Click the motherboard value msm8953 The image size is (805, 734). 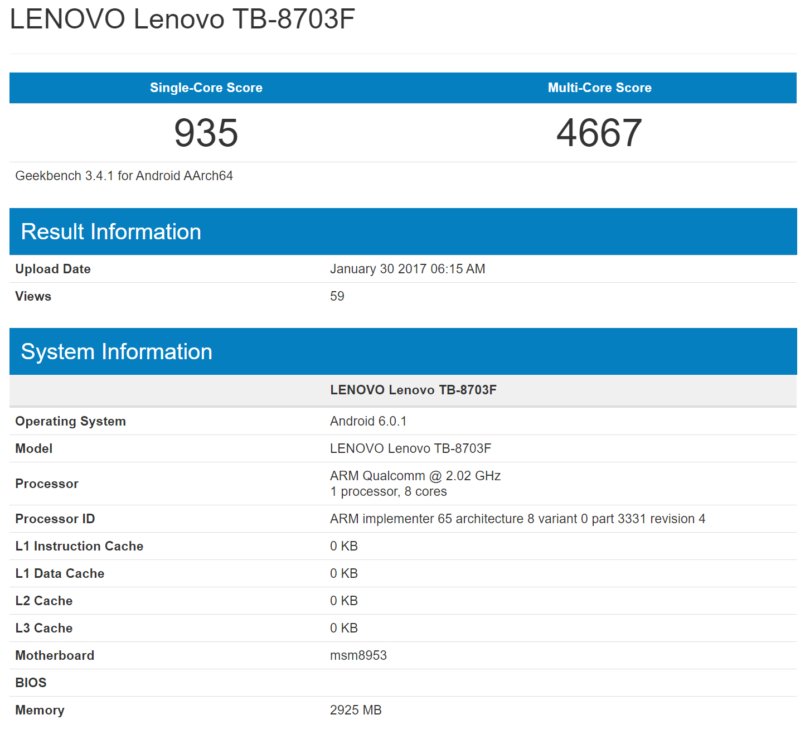[358, 655]
